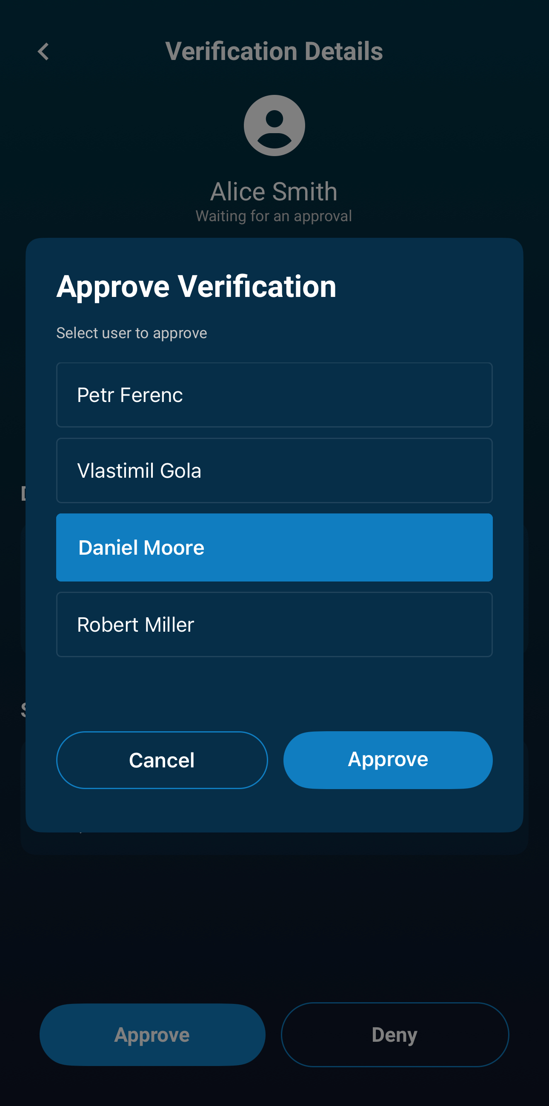Tap the dimmed card edge beneath the dialog
The width and height of the screenshot is (549, 1106).
[274, 842]
